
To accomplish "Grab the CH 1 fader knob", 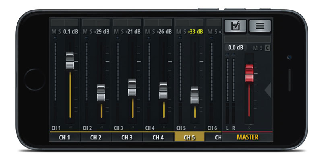I will pos(70,61).
